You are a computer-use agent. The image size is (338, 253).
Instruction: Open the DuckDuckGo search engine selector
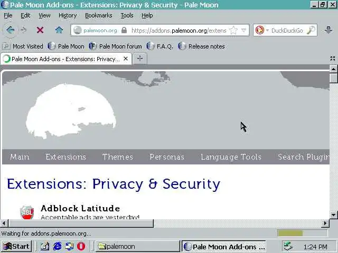click(x=262, y=30)
